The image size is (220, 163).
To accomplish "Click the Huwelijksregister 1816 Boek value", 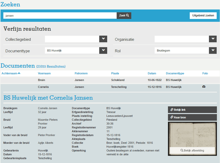I will pos(120,147).
